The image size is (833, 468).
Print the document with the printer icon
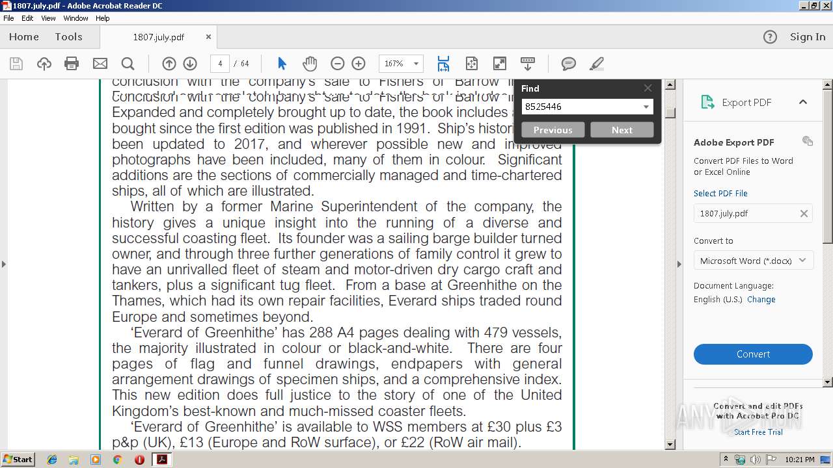pyautogui.click(x=72, y=64)
